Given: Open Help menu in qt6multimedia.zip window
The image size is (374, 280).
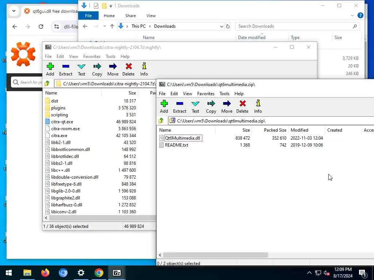Looking at the screenshot, I should (x=239, y=94).
